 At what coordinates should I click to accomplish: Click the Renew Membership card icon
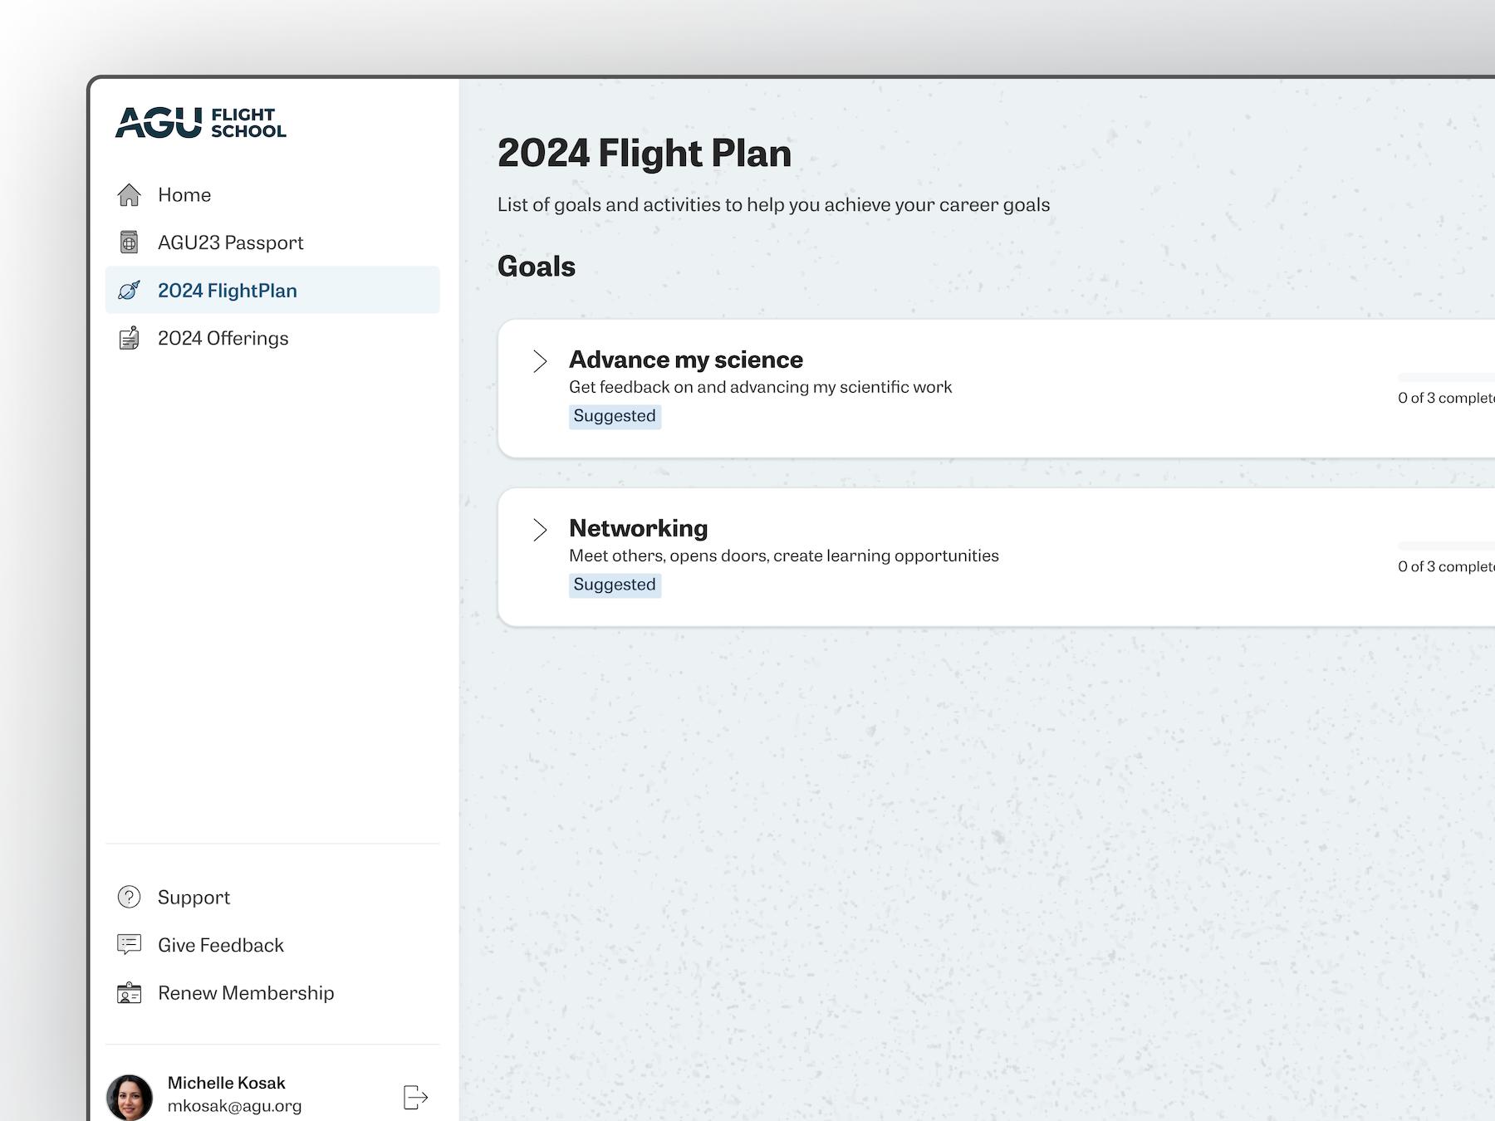(x=130, y=992)
